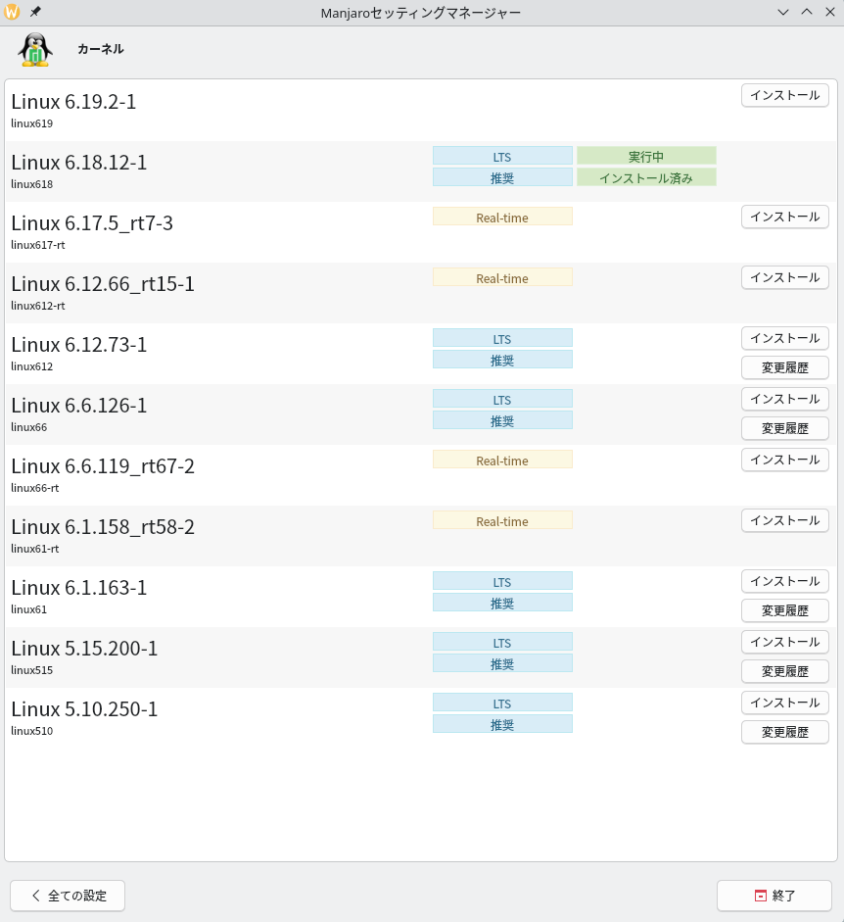This screenshot has width=844, height=922.
Task: Install the Linux 6.6.126-1 kernel
Action: 784,399
